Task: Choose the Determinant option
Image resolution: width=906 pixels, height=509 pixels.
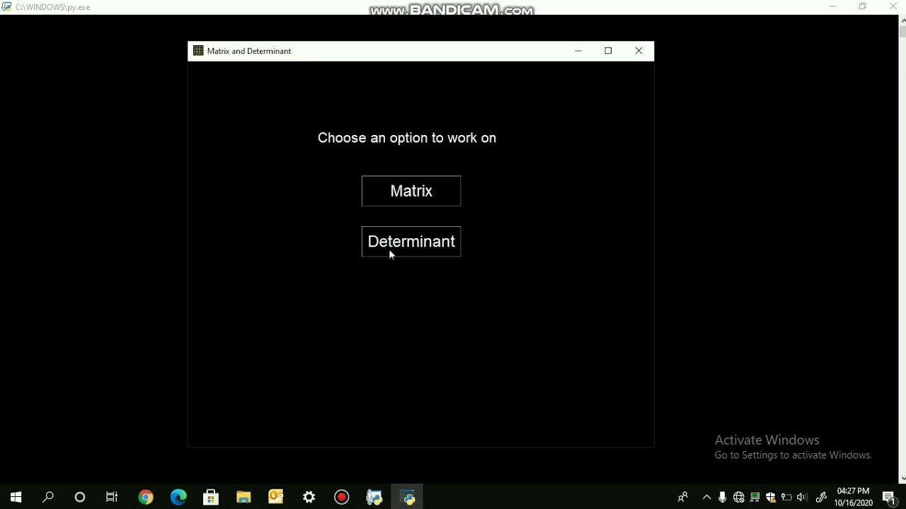Action: point(411,242)
